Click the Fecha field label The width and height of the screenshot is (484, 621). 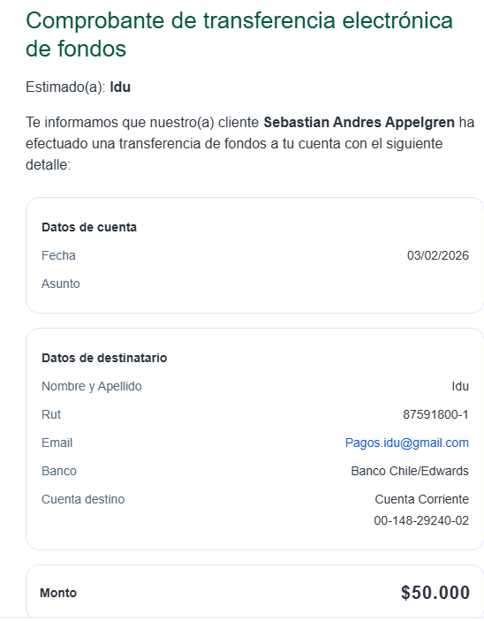pos(58,255)
